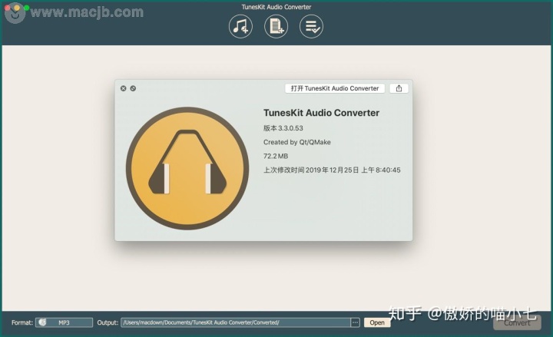Viewport: 553px width, 337px height.
Task: Click the 上次修改时间 modified date line
Action: (332, 170)
